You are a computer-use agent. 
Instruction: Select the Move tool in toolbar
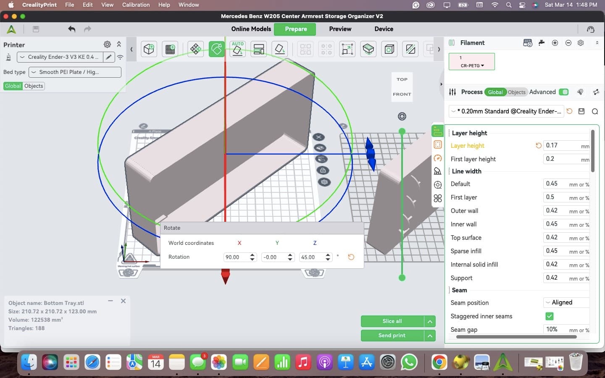pyautogui.click(x=195, y=49)
